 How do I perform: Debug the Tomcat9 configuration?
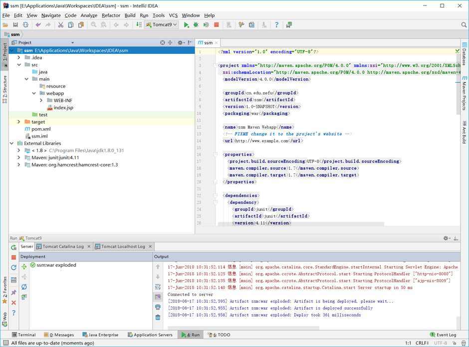click(x=196, y=25)
